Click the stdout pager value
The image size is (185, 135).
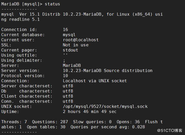(70, 50)
